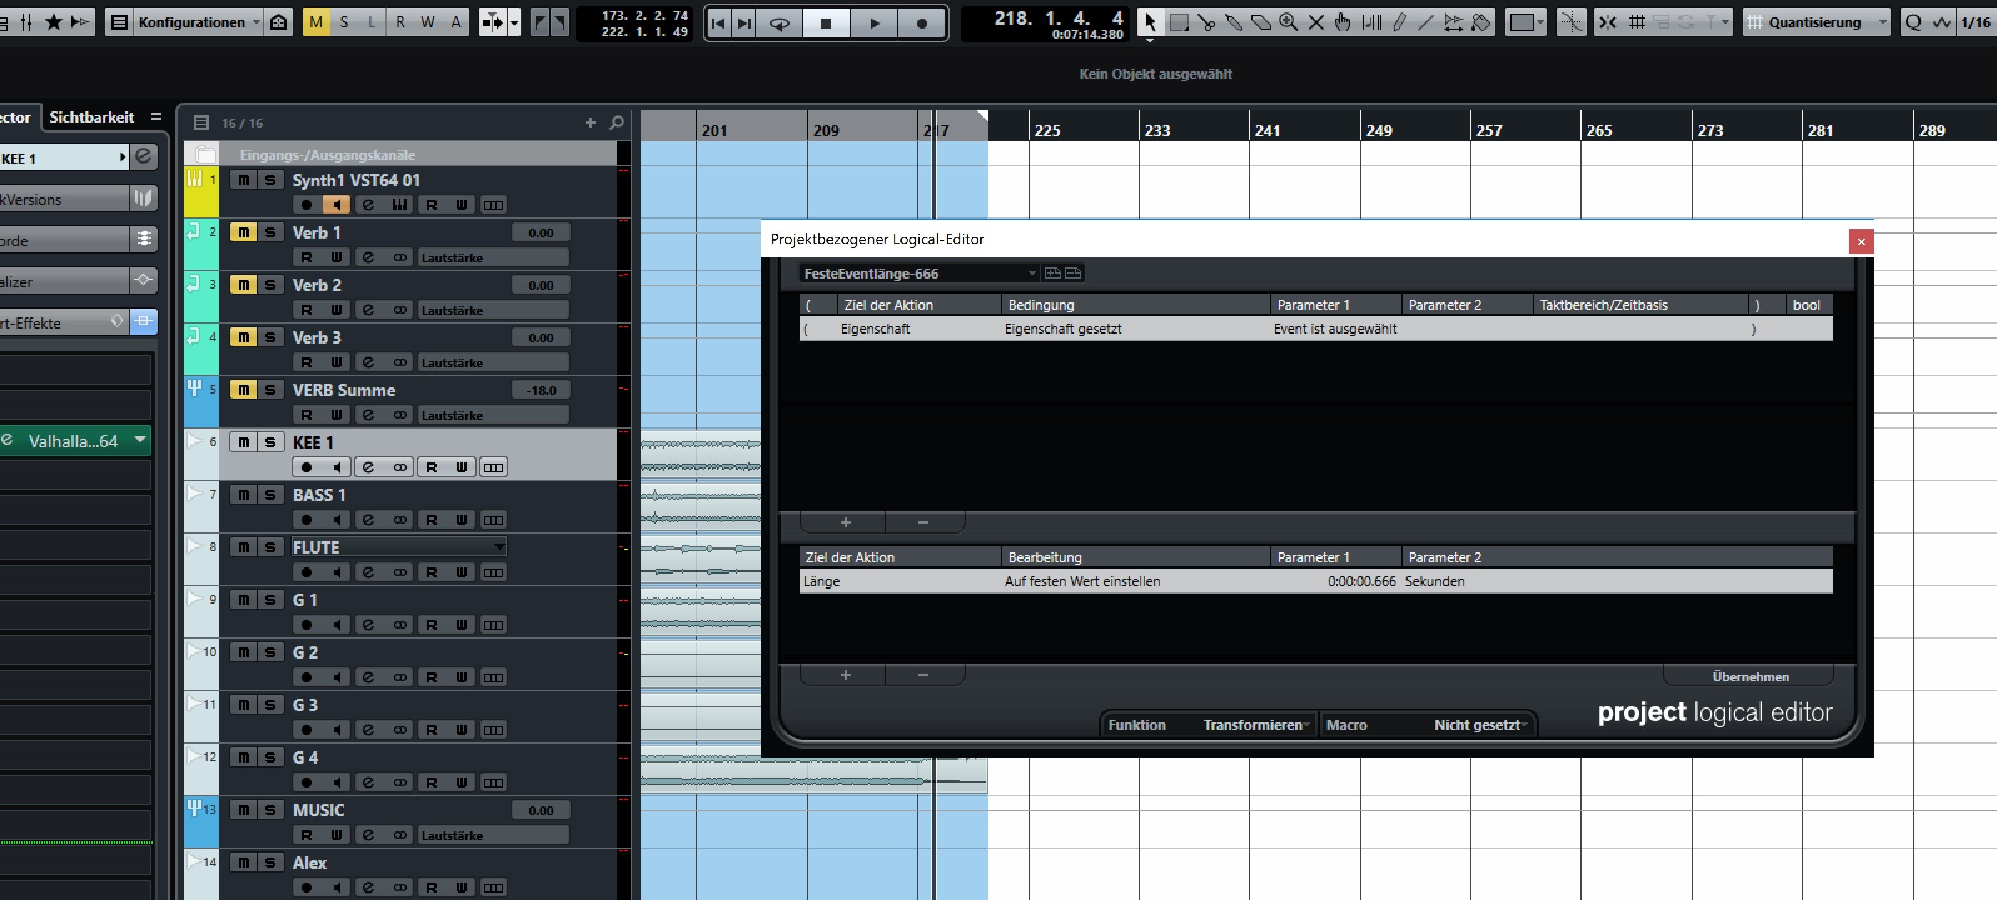Select the Glue tool

[1233, 22]
